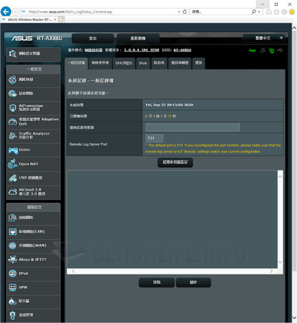Click the log area scroll left arrow
The width and height of the screenshot is (297, 323).
(x=73, y=271)
